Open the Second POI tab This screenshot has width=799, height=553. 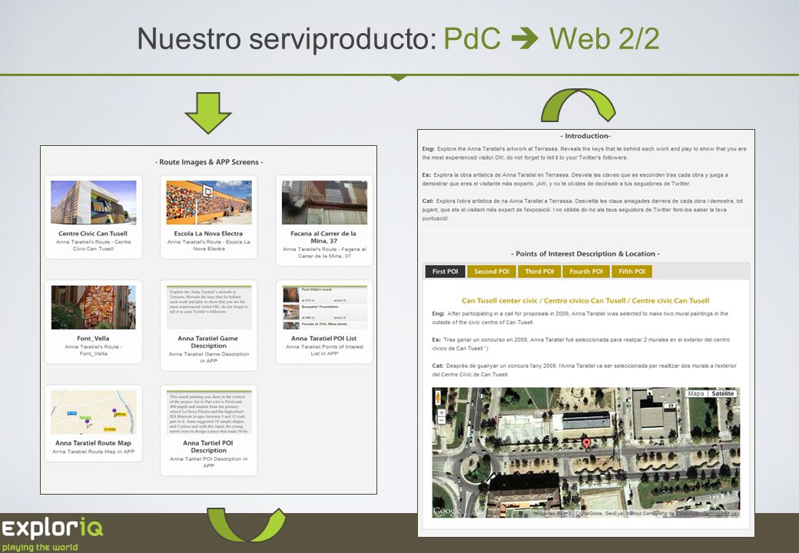(x=491, y=271)
